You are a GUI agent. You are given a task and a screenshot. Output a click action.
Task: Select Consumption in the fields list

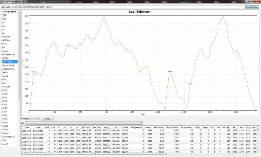pos(8,137)
